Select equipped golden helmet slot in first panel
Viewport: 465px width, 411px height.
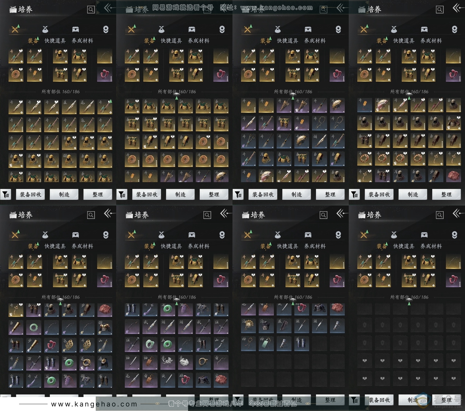tap(60, 56)
